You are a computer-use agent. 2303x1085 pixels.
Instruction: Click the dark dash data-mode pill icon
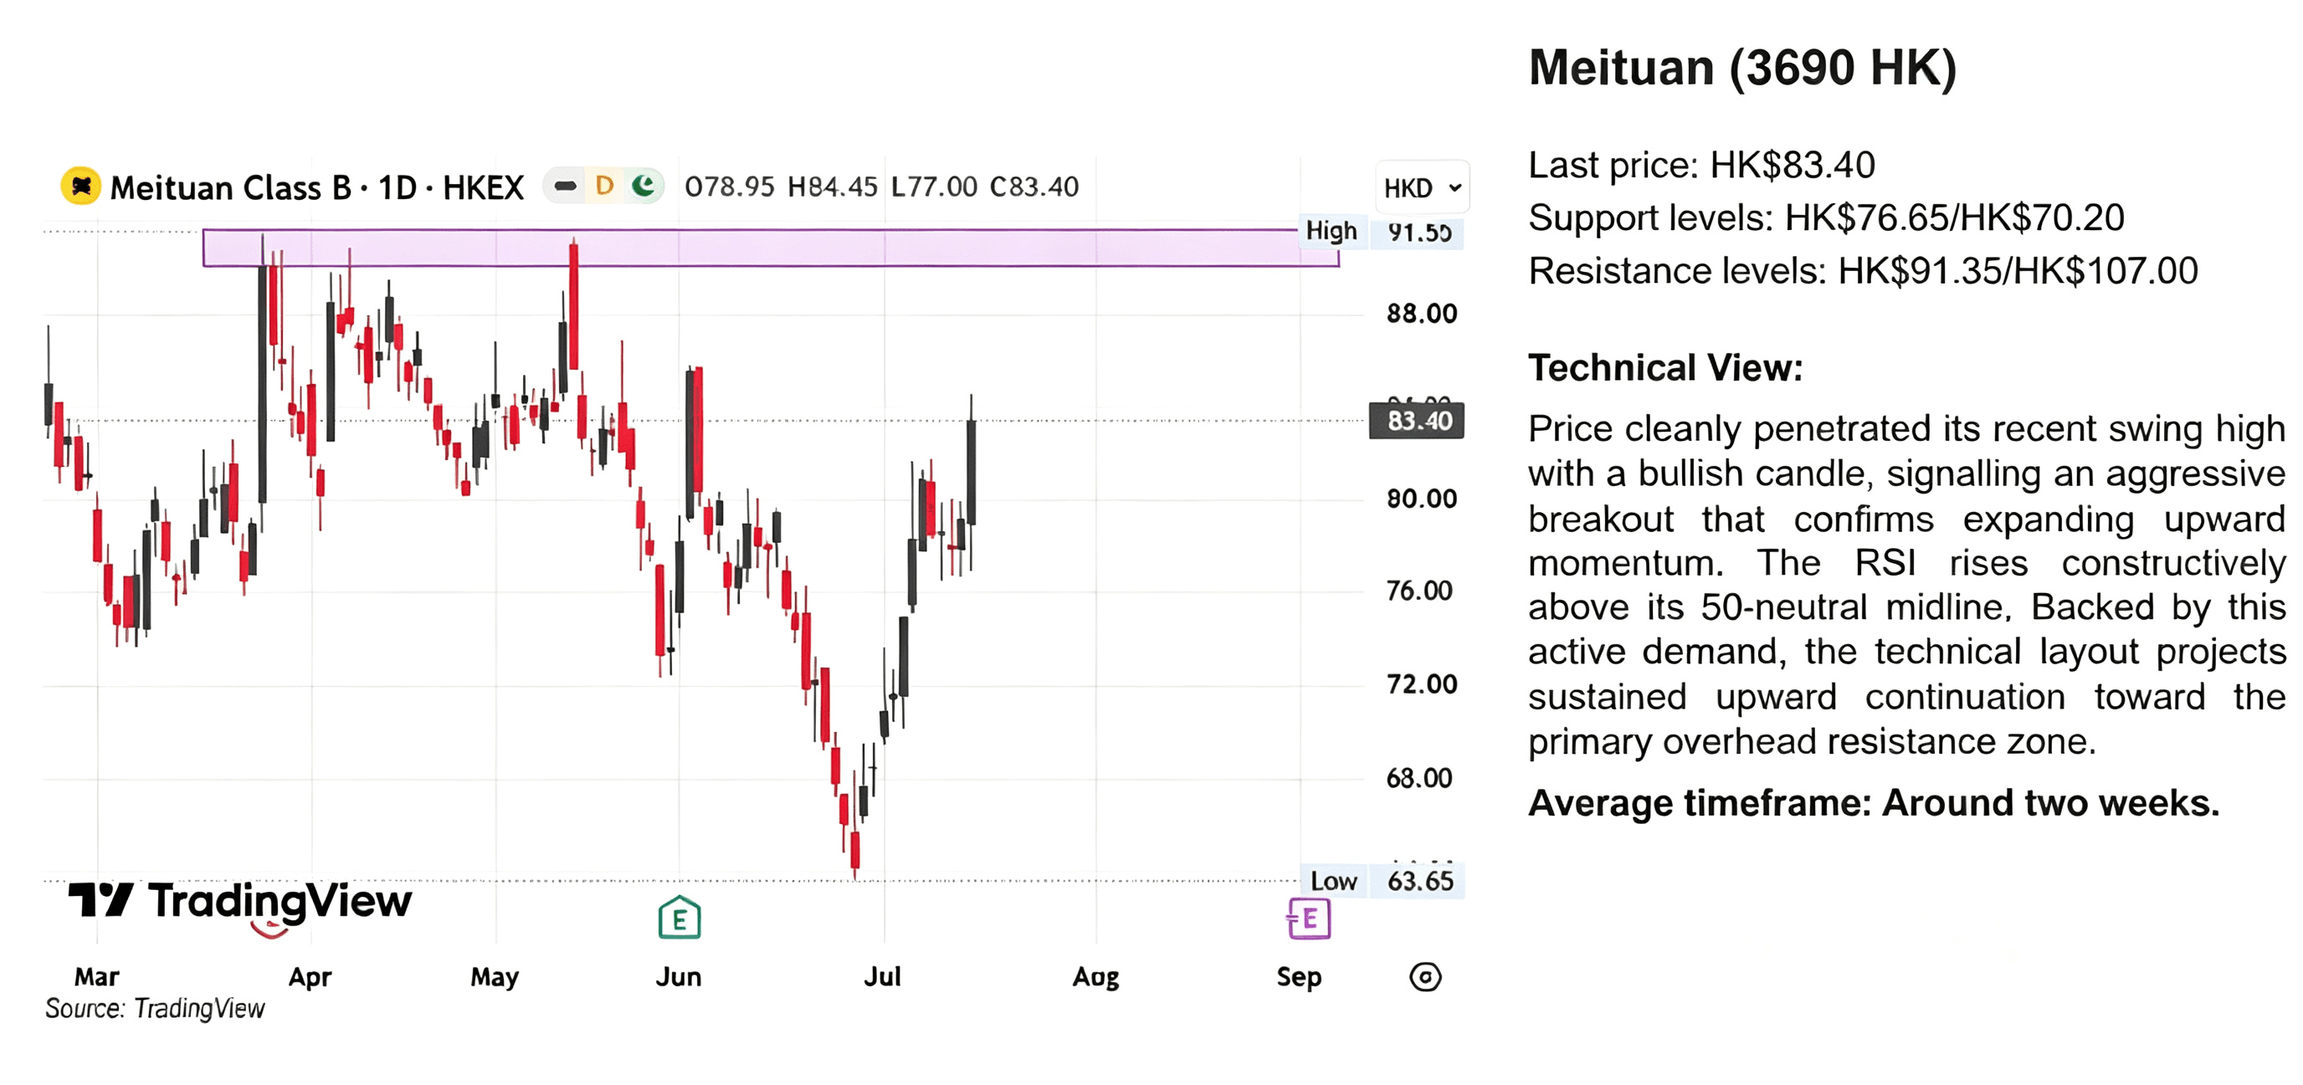tap(565, 186)
